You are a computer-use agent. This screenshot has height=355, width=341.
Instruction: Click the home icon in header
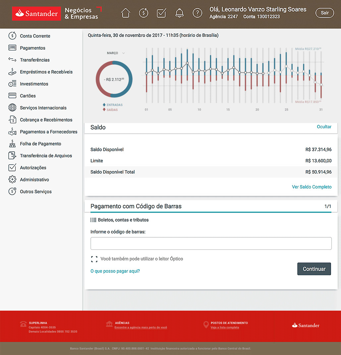pyautogui.click(x=126, y=13)
